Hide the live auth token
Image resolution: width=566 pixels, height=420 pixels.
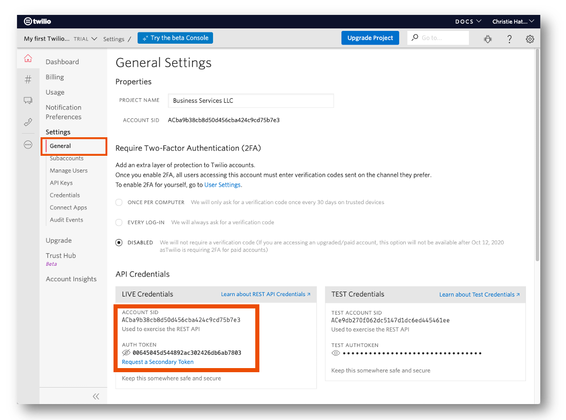(126, 353)
